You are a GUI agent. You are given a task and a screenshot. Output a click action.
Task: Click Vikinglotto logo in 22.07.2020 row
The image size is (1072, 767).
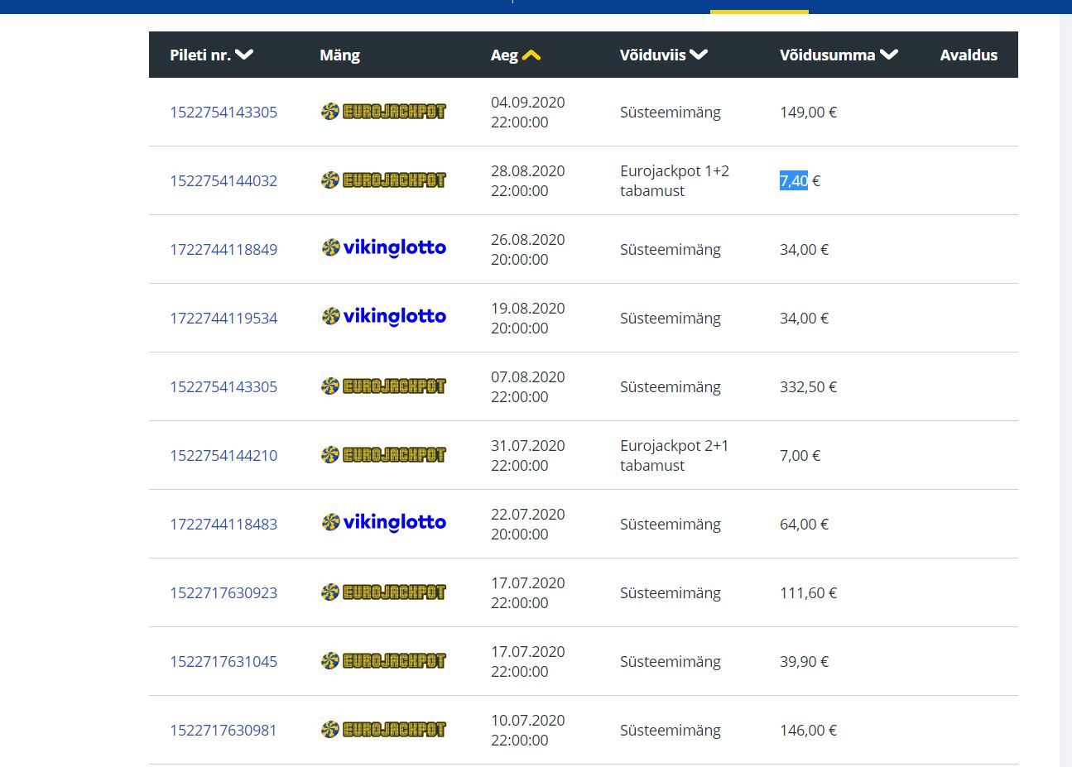[x=383, y=523]
